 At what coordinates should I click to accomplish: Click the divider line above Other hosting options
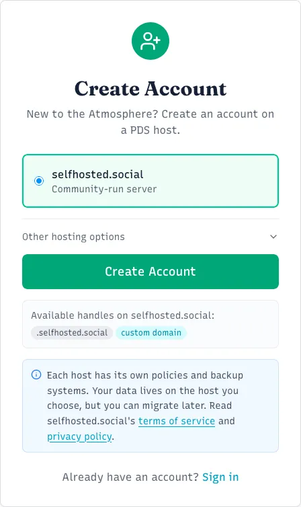(x=150, y=219)
